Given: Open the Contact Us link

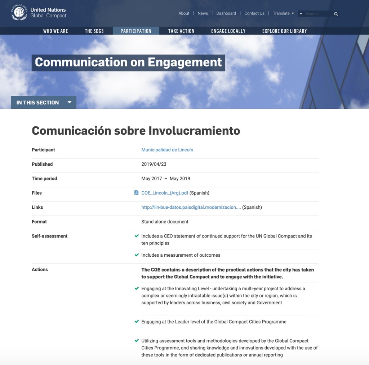Looking at the screenshot, I should point(254,13).
